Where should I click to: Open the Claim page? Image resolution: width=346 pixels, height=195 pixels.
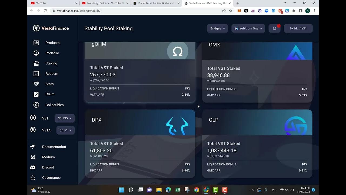pyautogui.click(x=50, y=94)
